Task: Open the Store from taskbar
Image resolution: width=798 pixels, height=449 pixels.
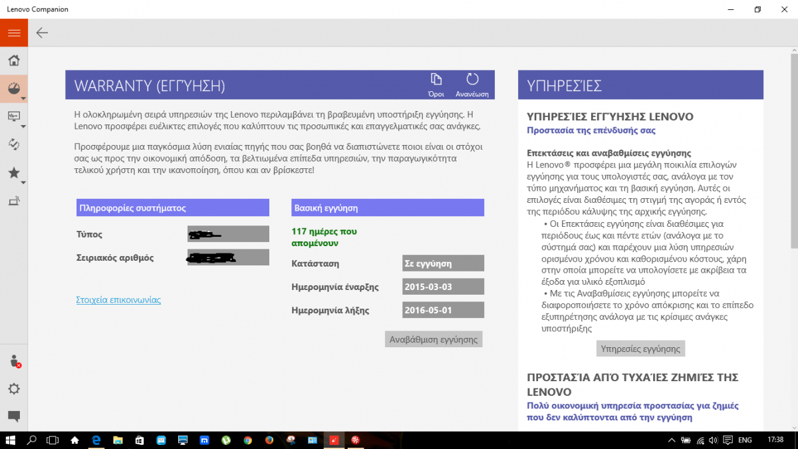Action: coord(139,440)
